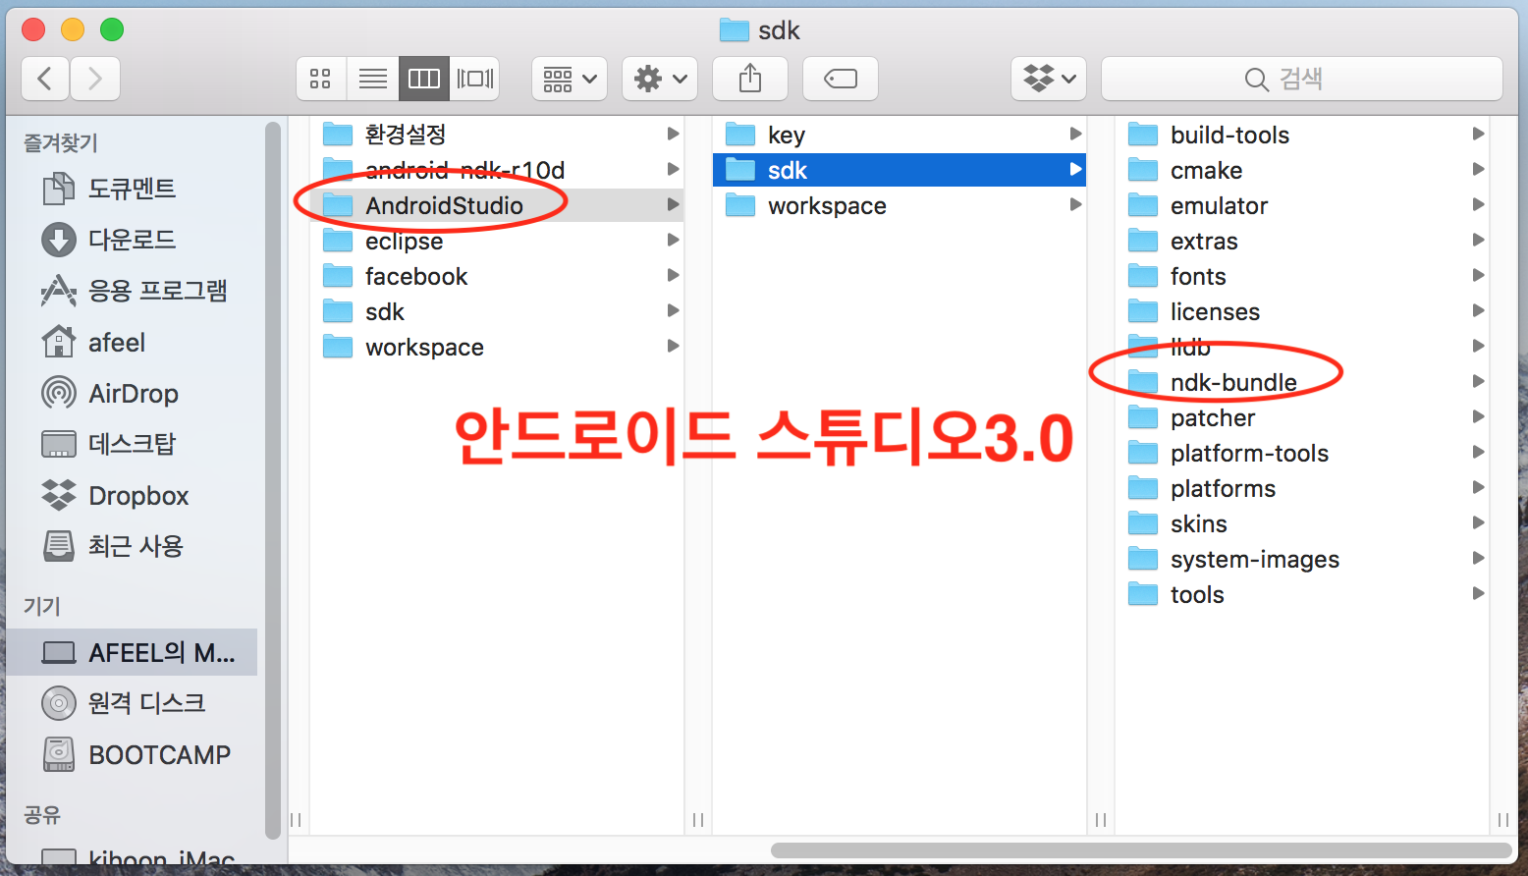Viewport: 1528px width, 876px height.
Task: Open the circled ndk-bundle folder
Action: click(x=1232, y=382)
